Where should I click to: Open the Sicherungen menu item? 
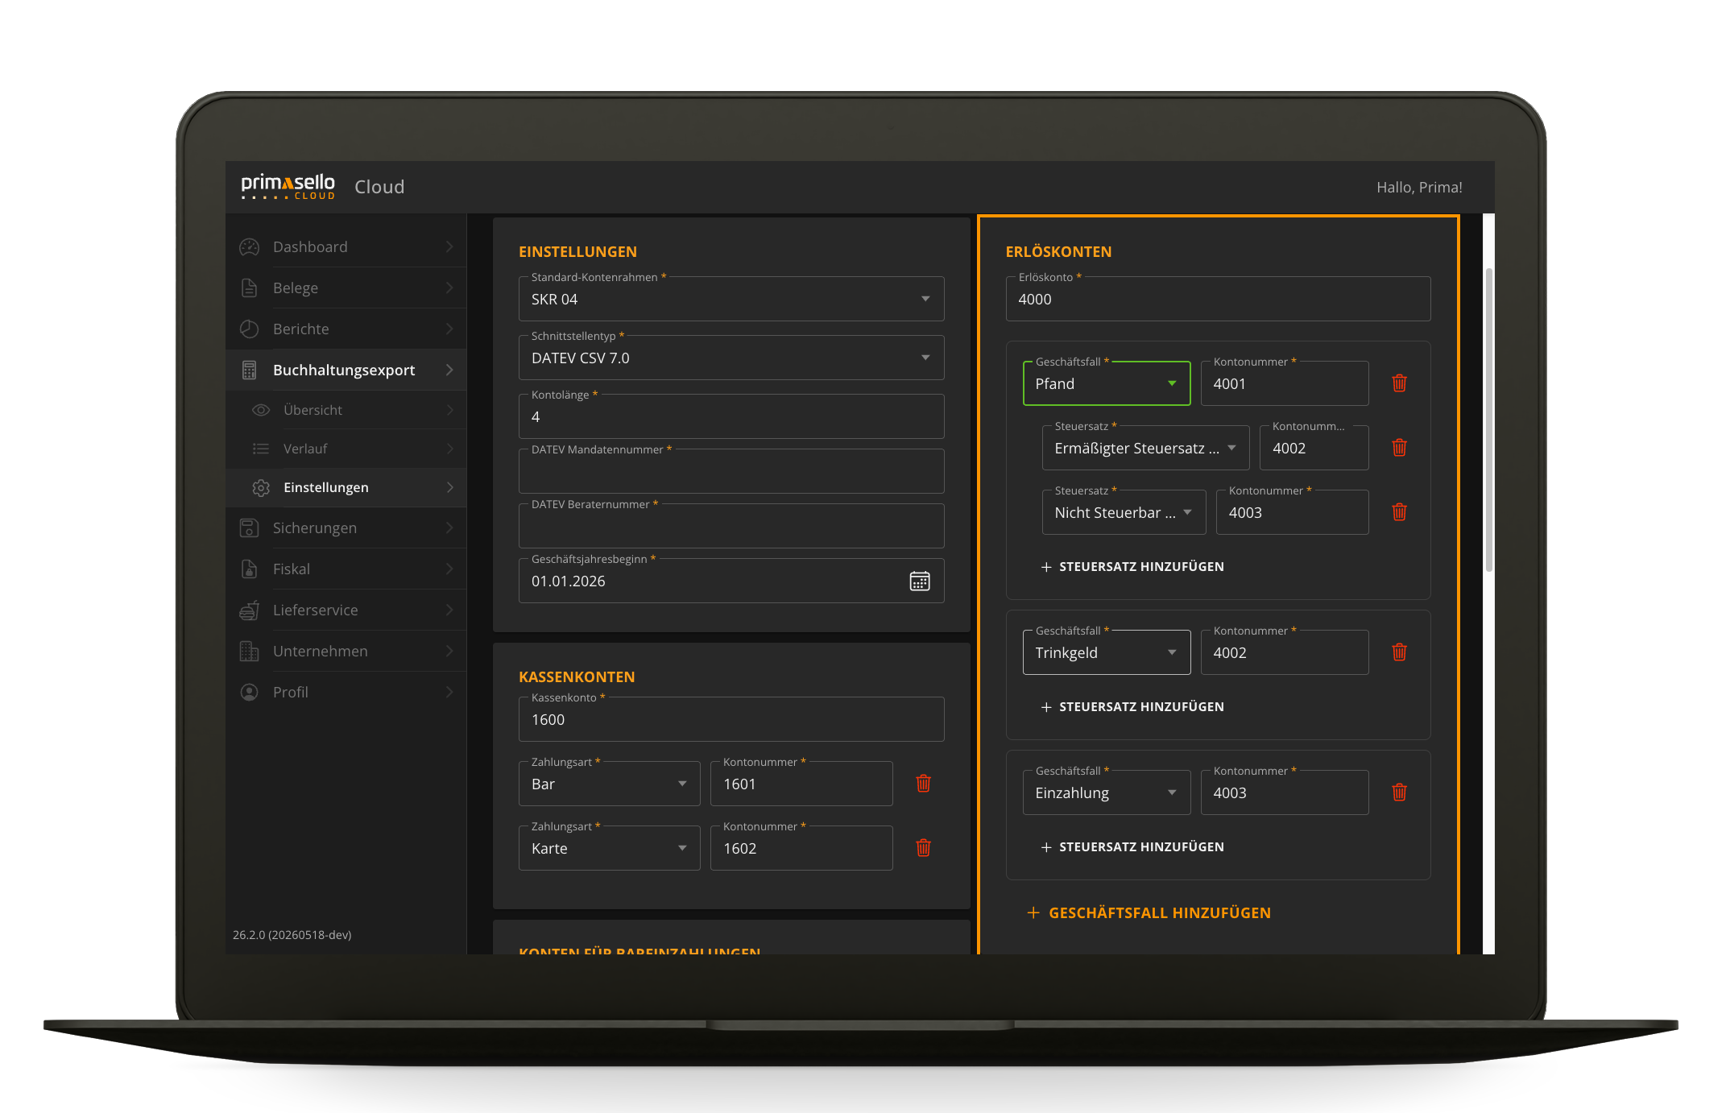point(346,528)
